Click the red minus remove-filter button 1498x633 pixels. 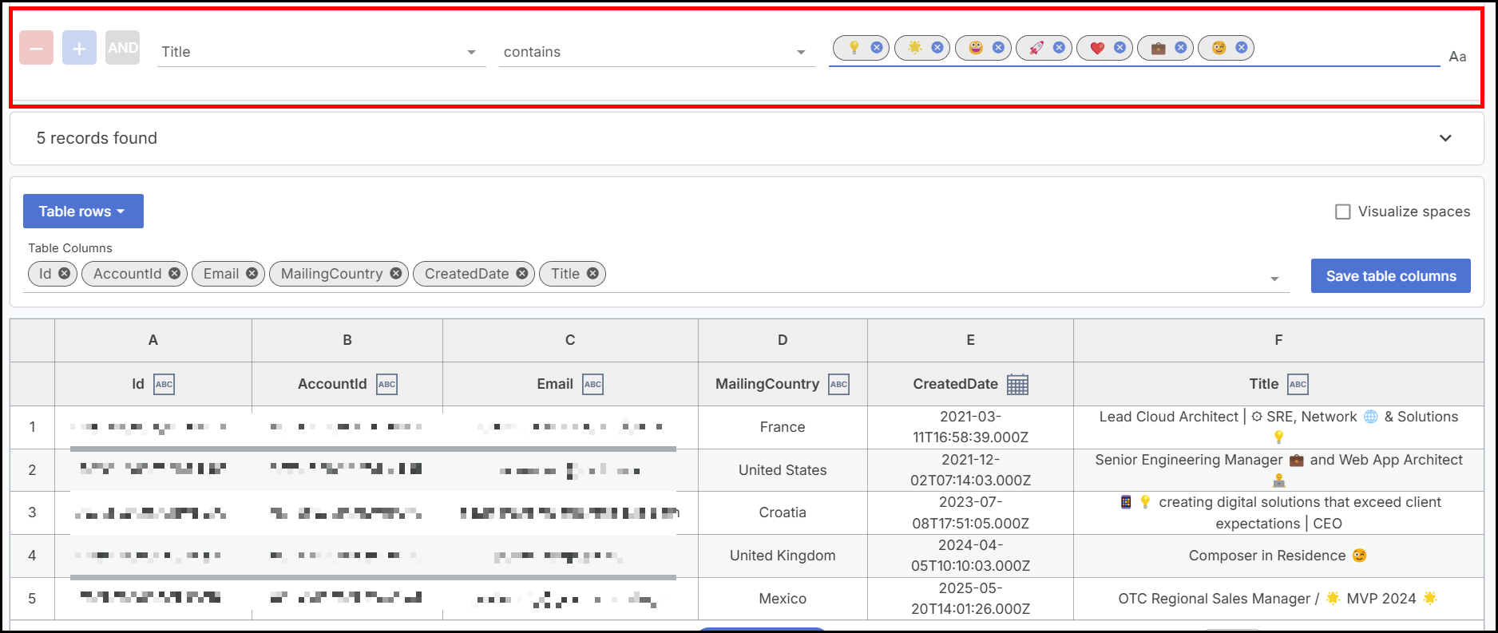(37, 48)
